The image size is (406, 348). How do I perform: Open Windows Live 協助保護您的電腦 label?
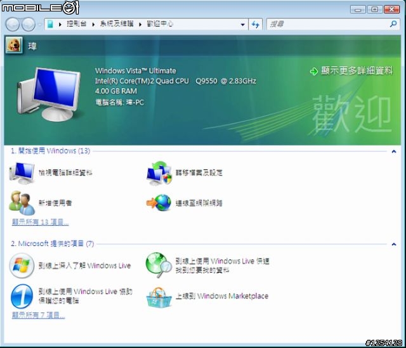click(x=86, y=296)
